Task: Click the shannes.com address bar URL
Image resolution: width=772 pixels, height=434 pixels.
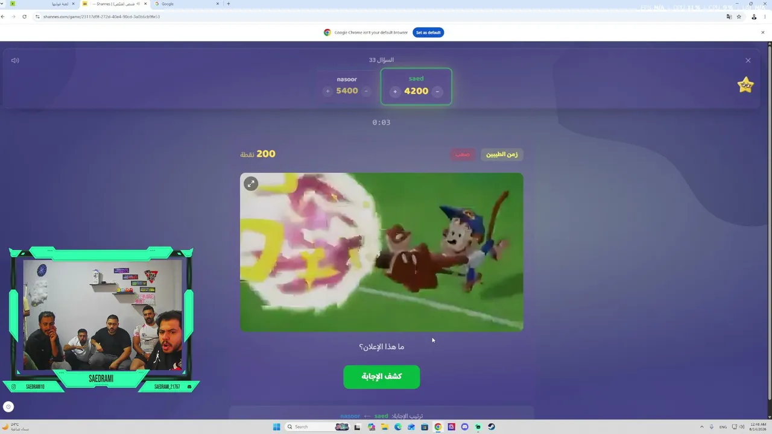Action: click(x=101, y=17)
